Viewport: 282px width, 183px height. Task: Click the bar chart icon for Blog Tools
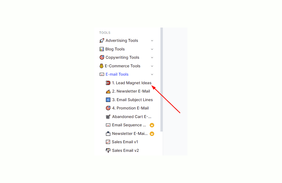pos(102,49)
